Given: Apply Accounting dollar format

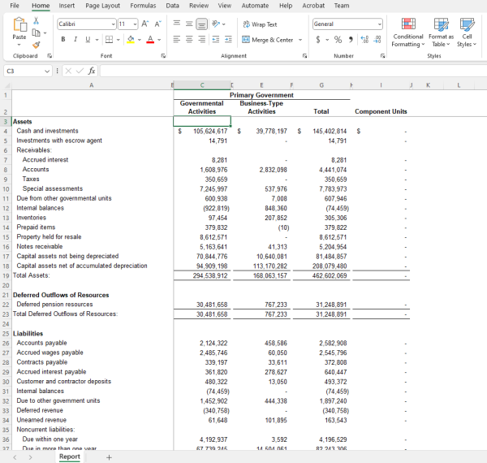Looking at the screenshot, I should pos(318,40).
